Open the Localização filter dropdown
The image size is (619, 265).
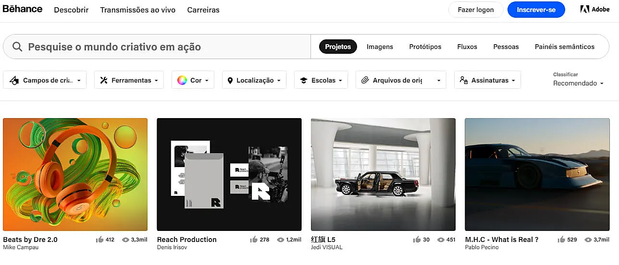pos(254,80)
